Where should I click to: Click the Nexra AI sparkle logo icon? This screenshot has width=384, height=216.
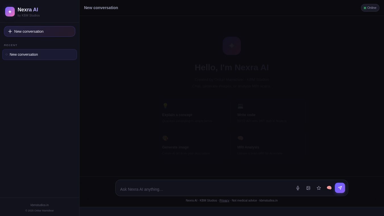[10, 12]
